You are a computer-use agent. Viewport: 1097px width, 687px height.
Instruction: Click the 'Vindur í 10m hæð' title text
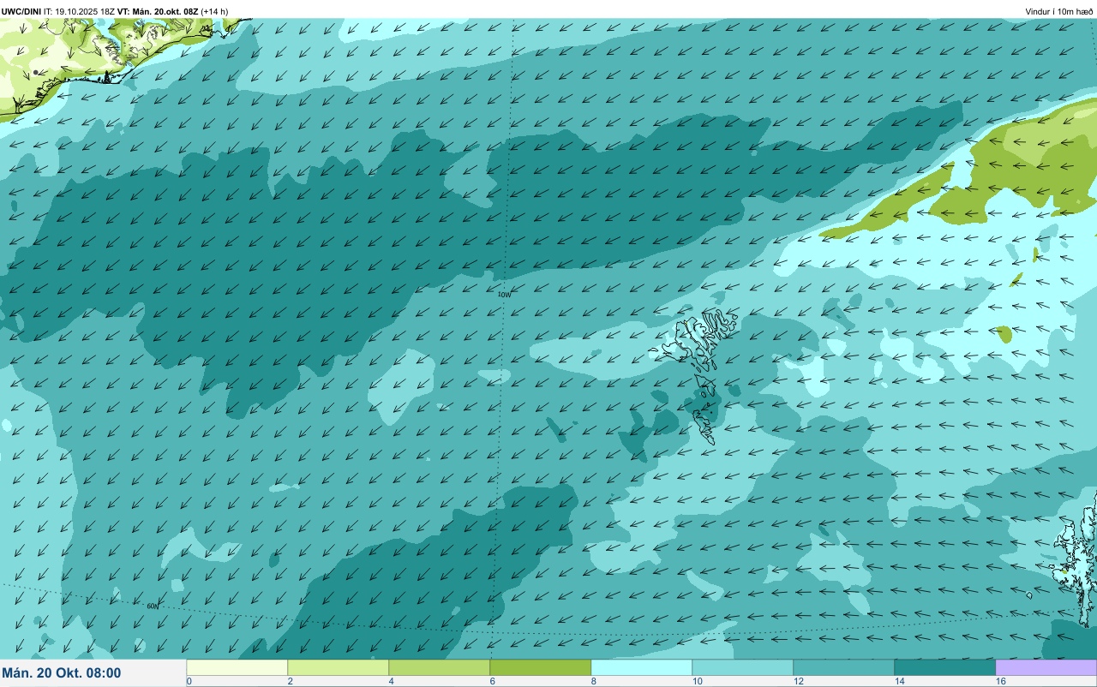[1059, 11]
